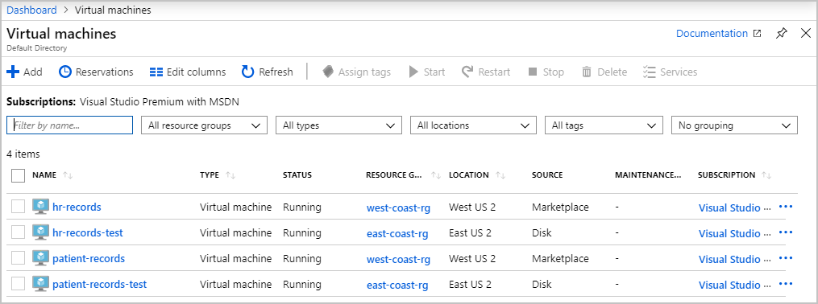Check the hr-records row checkbox
The width and height of the screenshot is (818, 304).
point(19,207)
